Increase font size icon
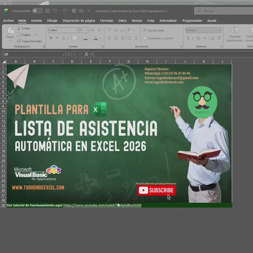 click(x=93, y=30)
